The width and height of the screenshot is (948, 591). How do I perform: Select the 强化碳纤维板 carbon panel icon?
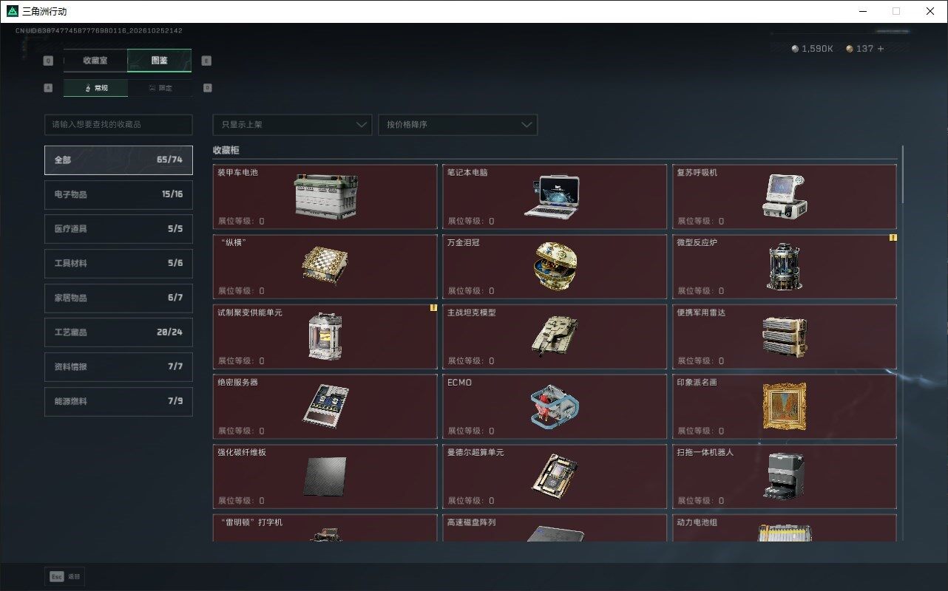click(x=325, y=476)
